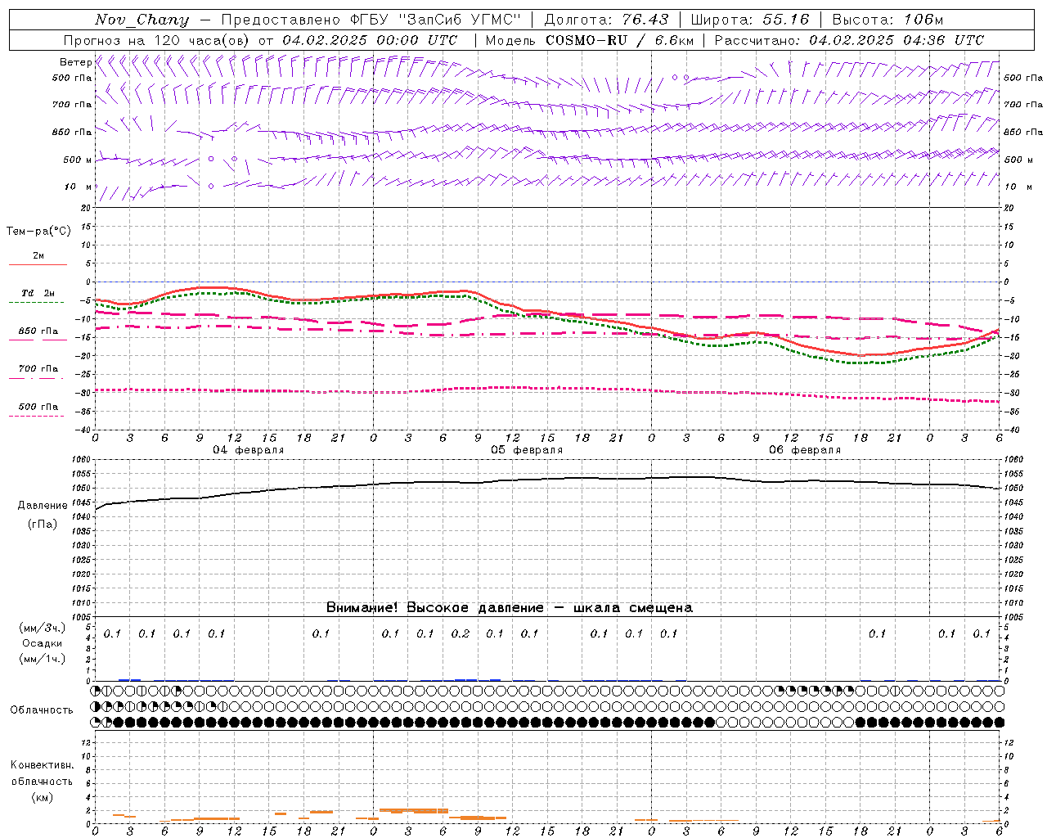Click the 500 гПа dotted legend entry in temperature legend
Screen dimensions: 1047x838
[38, 407]
